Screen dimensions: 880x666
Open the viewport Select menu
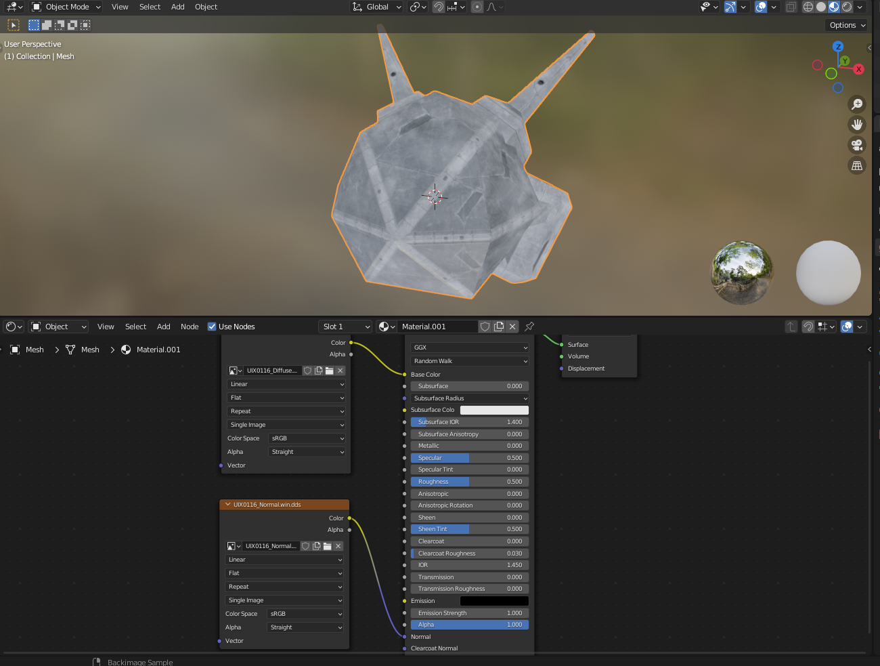(x=150, y=7)
